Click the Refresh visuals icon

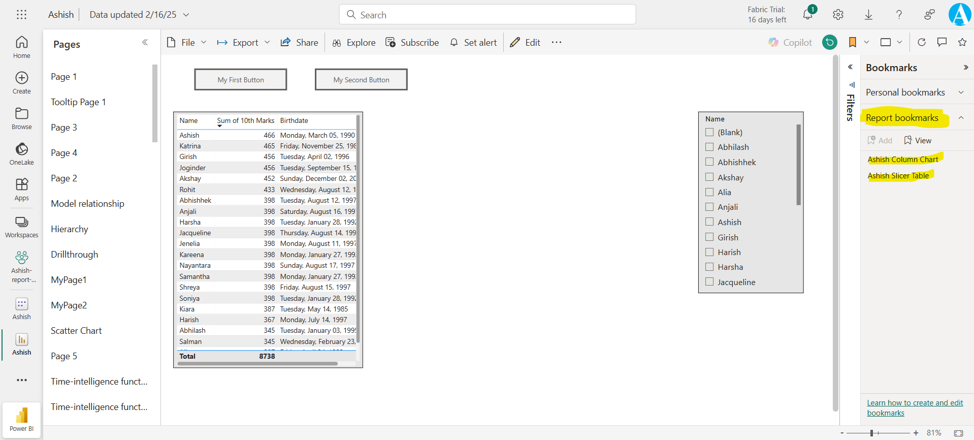pyautogui.click(x=922, y=42)
